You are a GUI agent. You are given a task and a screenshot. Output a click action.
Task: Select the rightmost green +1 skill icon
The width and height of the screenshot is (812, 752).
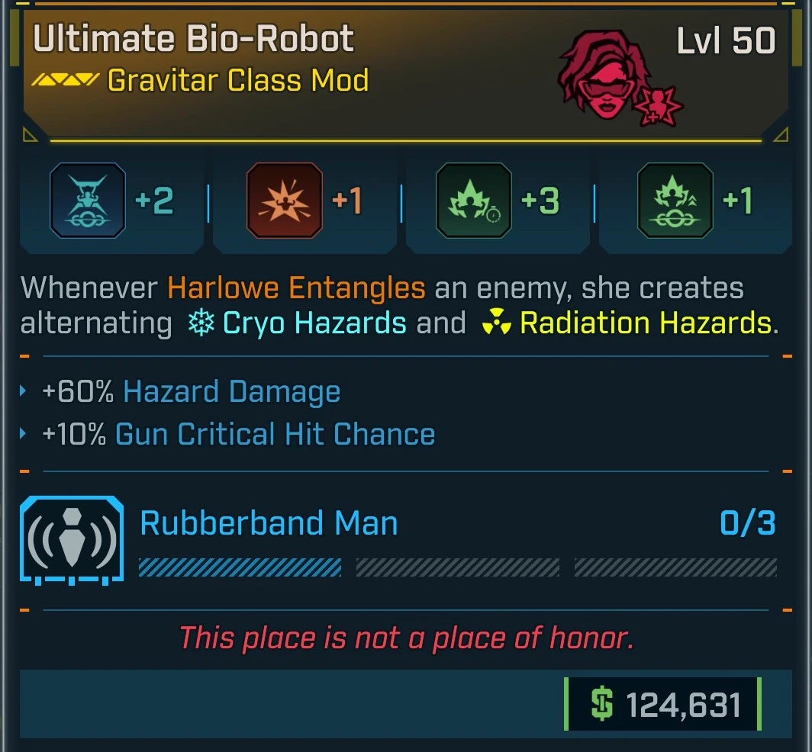(675, 201)
